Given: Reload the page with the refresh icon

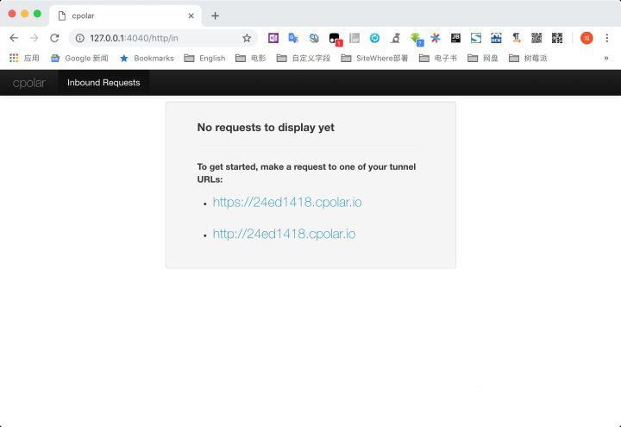Looking at the screenshot, I should (54, 38).
